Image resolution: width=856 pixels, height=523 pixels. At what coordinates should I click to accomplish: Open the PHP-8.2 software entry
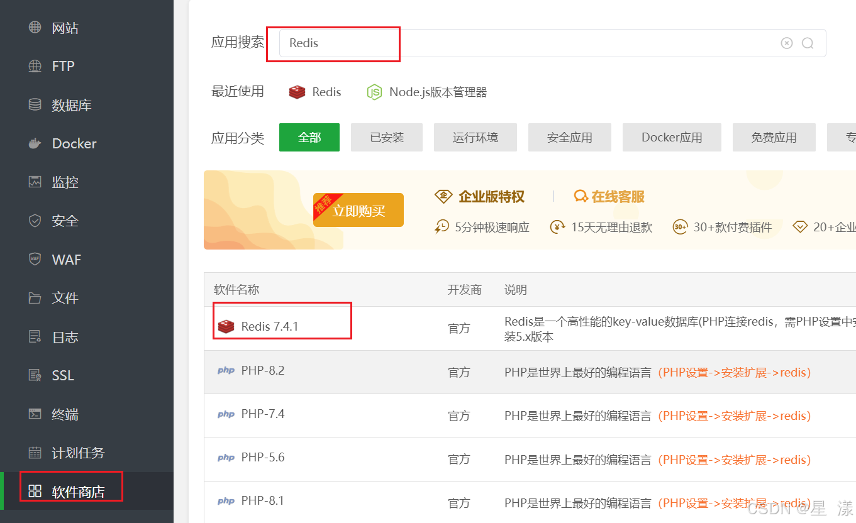click(x=263, y=370)
